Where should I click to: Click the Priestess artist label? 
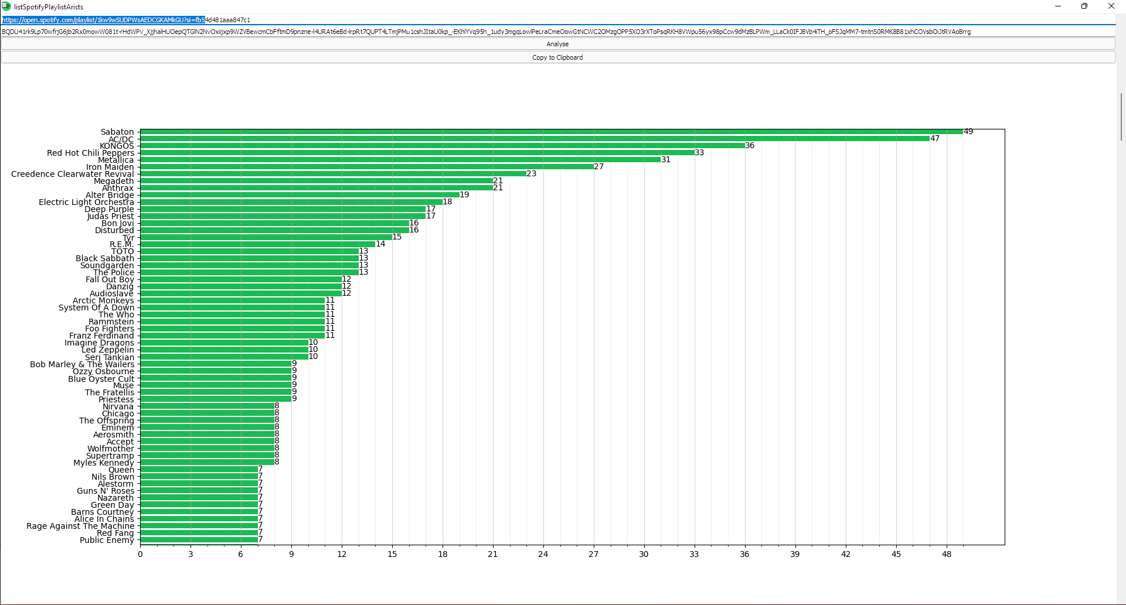click(116, 399)
